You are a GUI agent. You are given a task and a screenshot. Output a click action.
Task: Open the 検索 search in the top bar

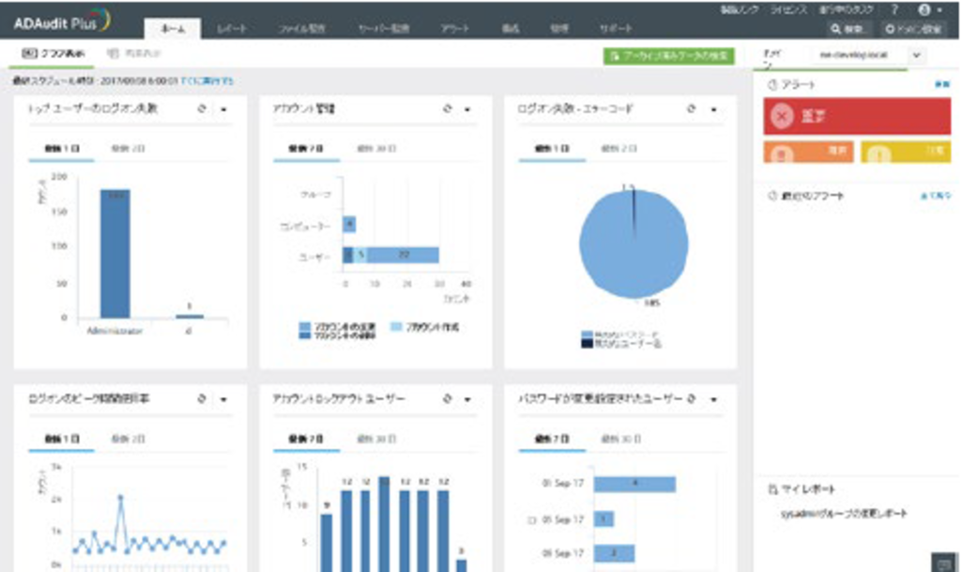point(848,27)
